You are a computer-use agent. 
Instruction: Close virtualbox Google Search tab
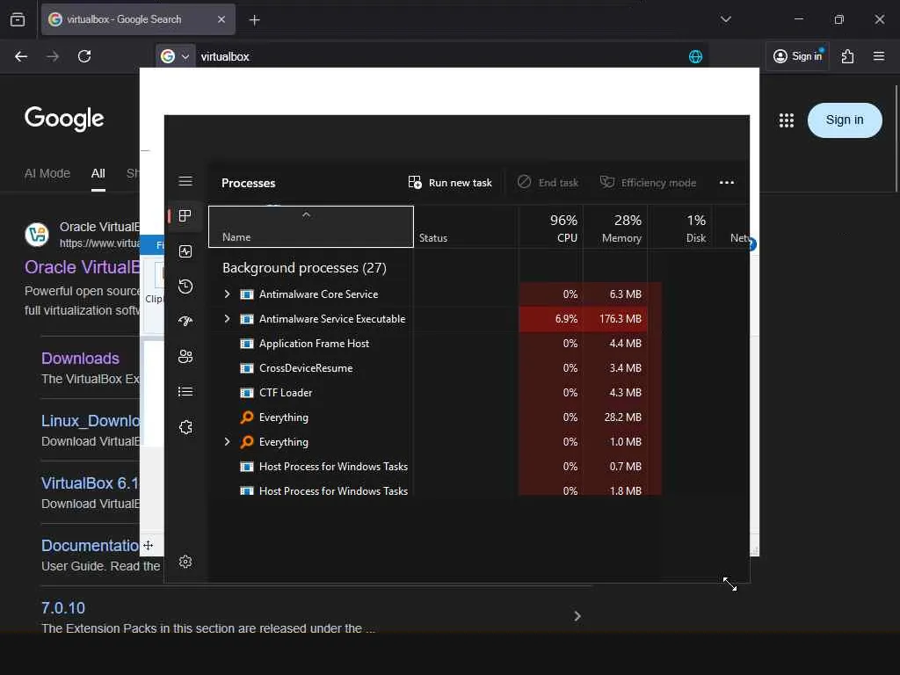coord(221,19)
